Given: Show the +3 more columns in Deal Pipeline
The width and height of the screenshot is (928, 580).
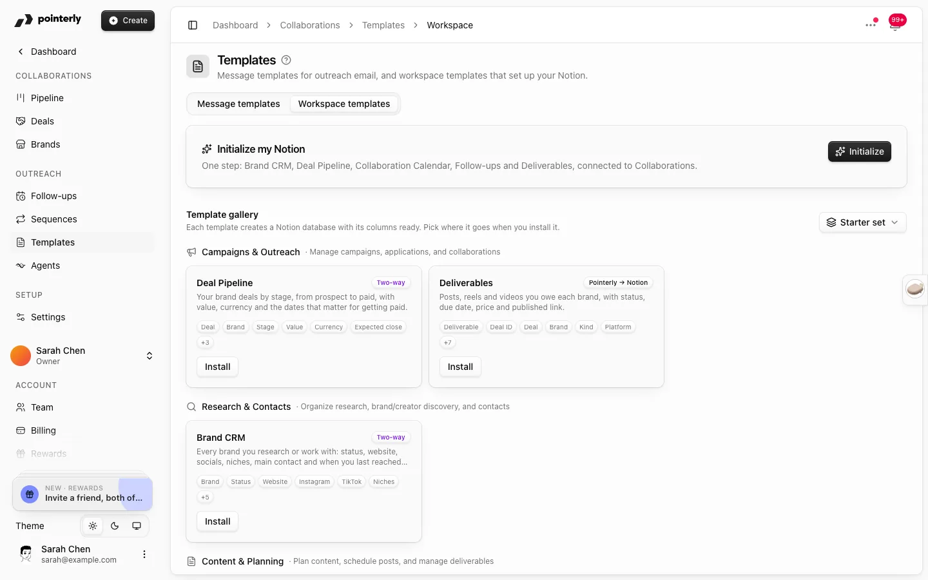Looking at the screenshot, I should click(205, 343).
